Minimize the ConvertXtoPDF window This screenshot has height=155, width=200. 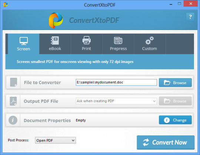pyautogui.click(x=171, y=4)
